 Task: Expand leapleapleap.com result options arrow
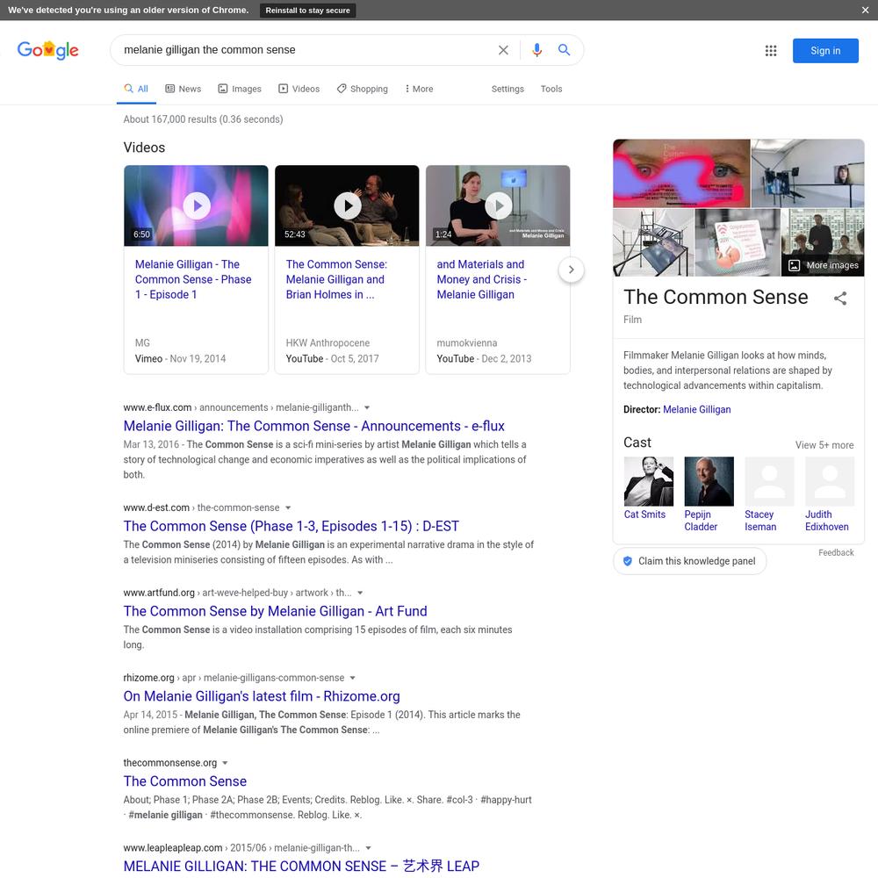(x=368, y=848)
